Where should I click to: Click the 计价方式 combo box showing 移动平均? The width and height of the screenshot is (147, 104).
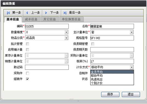point(112,67)
